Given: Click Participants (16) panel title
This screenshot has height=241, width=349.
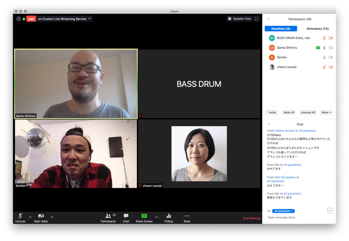Looking at the screenshot, I should 300,19.
